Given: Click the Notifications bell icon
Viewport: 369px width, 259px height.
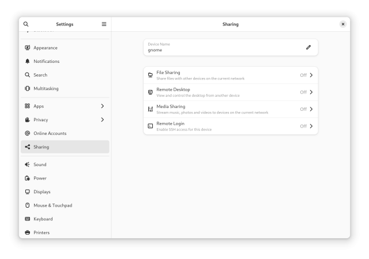Looking at the screenshot, I should pos(27,61).
